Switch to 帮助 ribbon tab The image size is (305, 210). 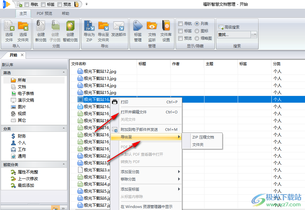click(x=65, y=13)
